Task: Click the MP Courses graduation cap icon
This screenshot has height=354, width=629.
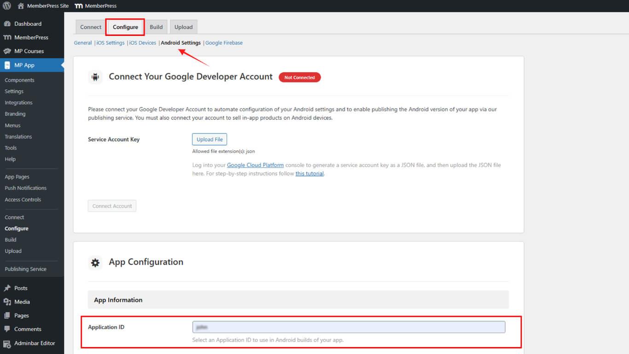Action: click(8, 51)
